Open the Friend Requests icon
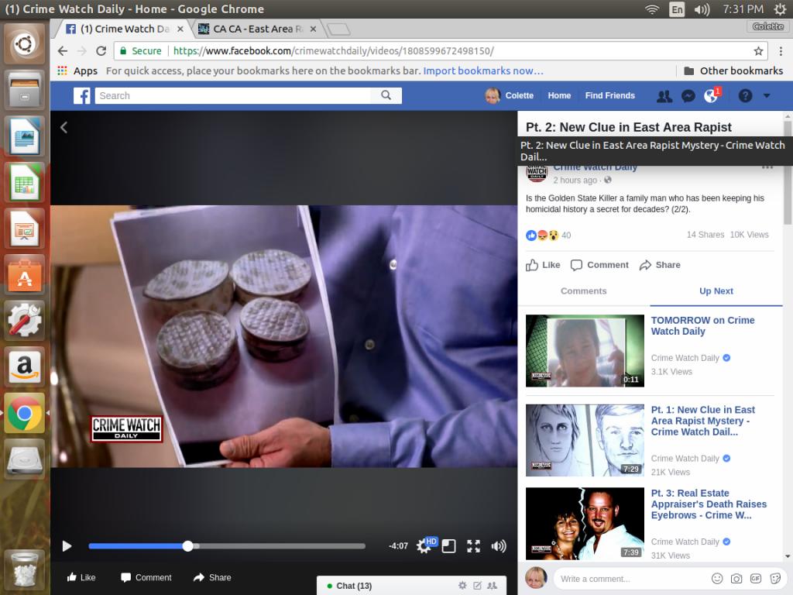The image size is (793, 595). (664, 96)
